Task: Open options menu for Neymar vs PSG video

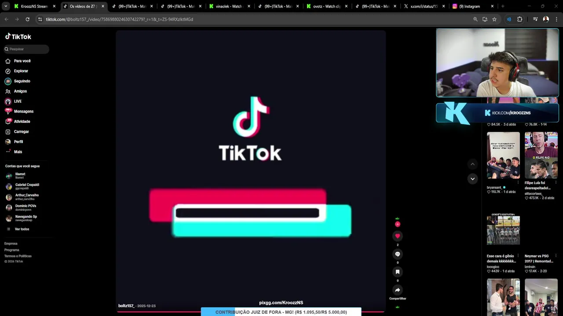Action: 556,255
